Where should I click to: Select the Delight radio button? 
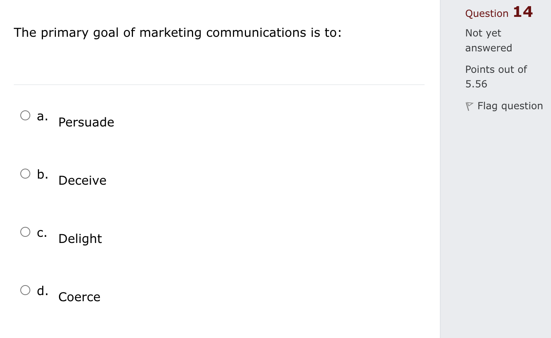pyautogui.click(x=25, y=232)
